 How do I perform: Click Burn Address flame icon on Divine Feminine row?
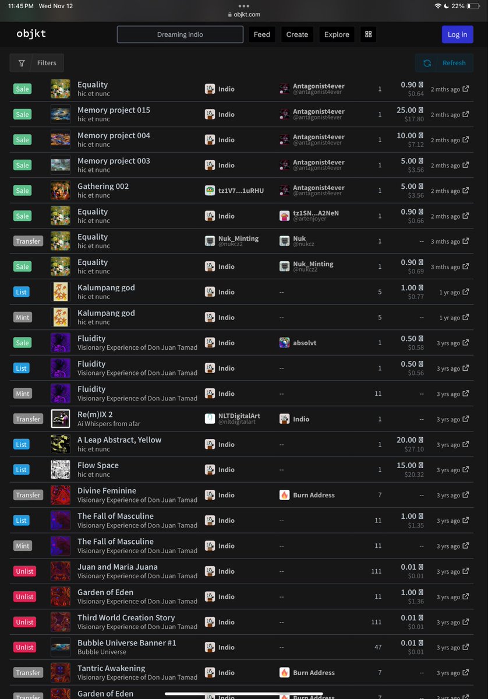coord(285,495)
